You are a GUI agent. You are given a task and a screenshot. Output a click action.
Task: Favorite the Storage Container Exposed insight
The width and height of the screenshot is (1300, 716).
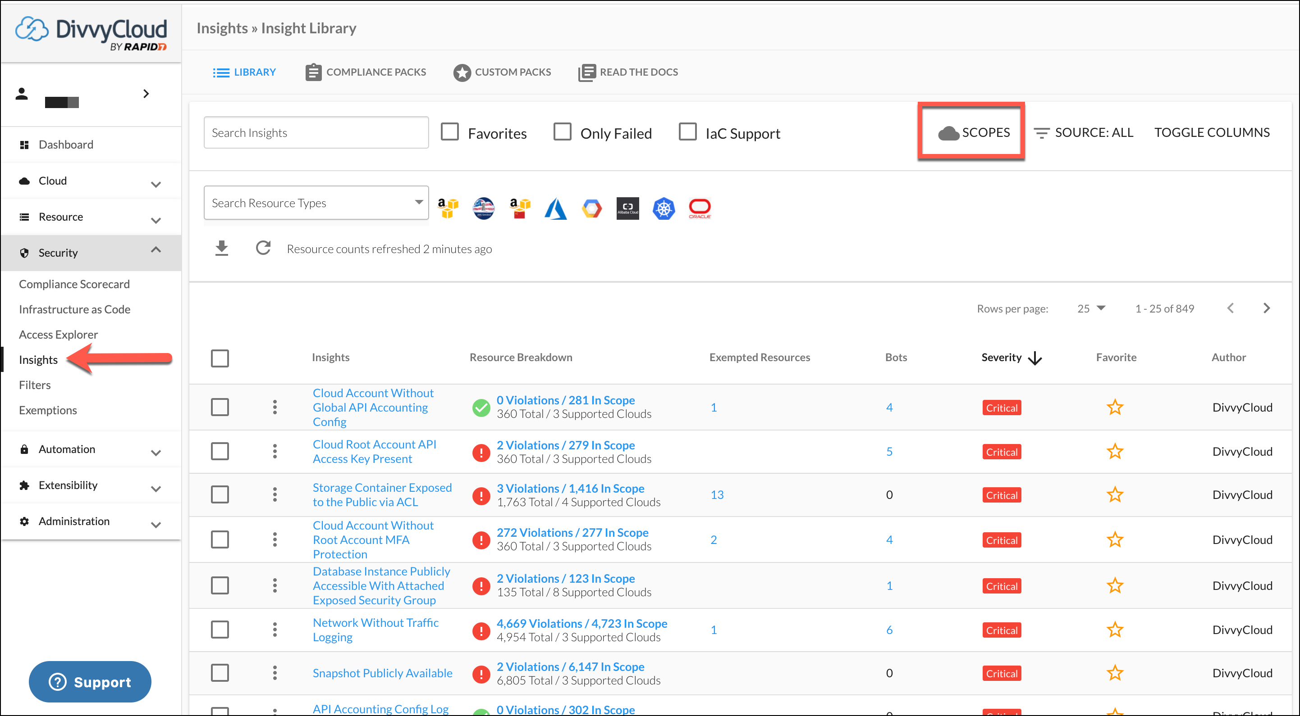pyautogui.click(x=1115, y=494)
